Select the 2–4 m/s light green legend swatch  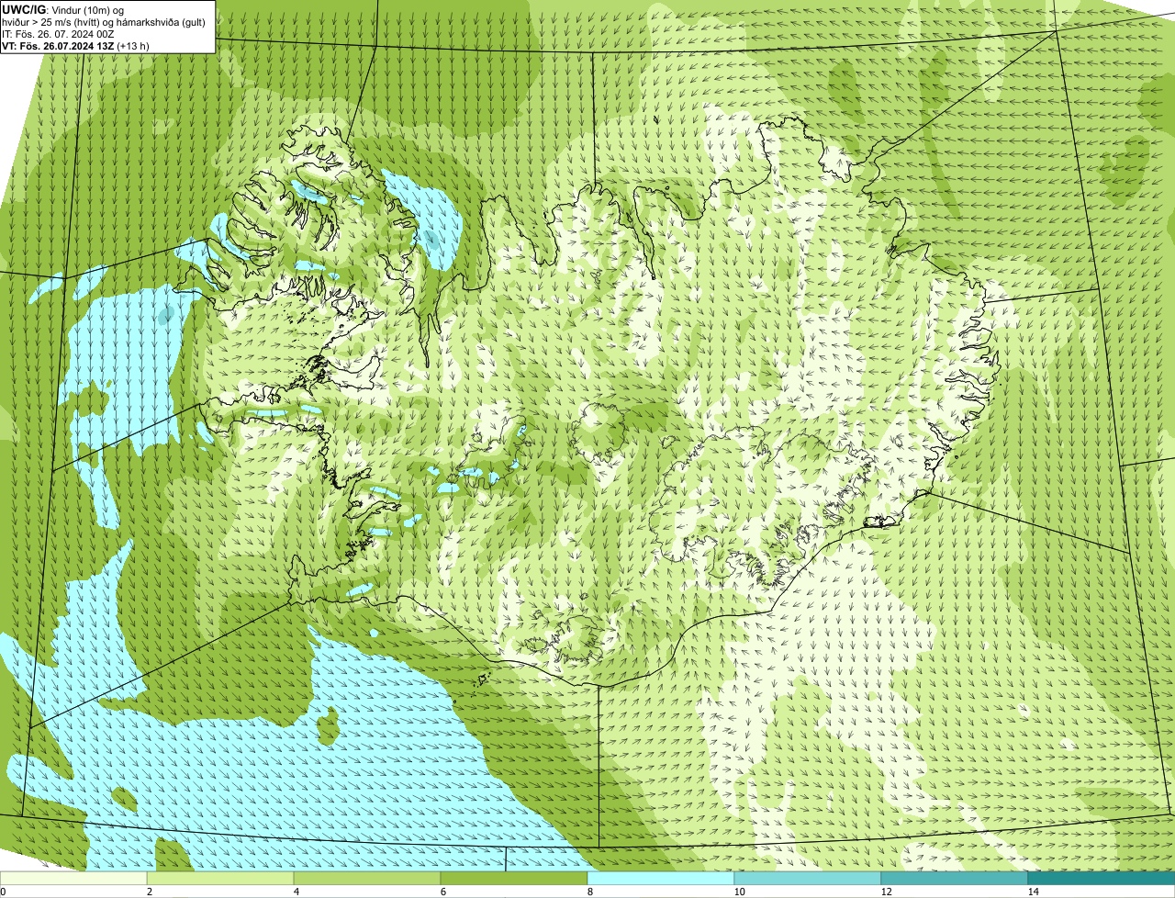(x=221, y=878)
